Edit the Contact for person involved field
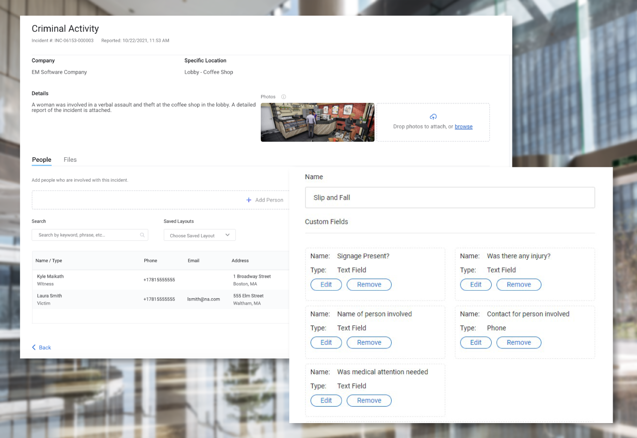Image resolution: width=637 pixels, height=438 pixels. pyautogui.click(x=476, y=342)
